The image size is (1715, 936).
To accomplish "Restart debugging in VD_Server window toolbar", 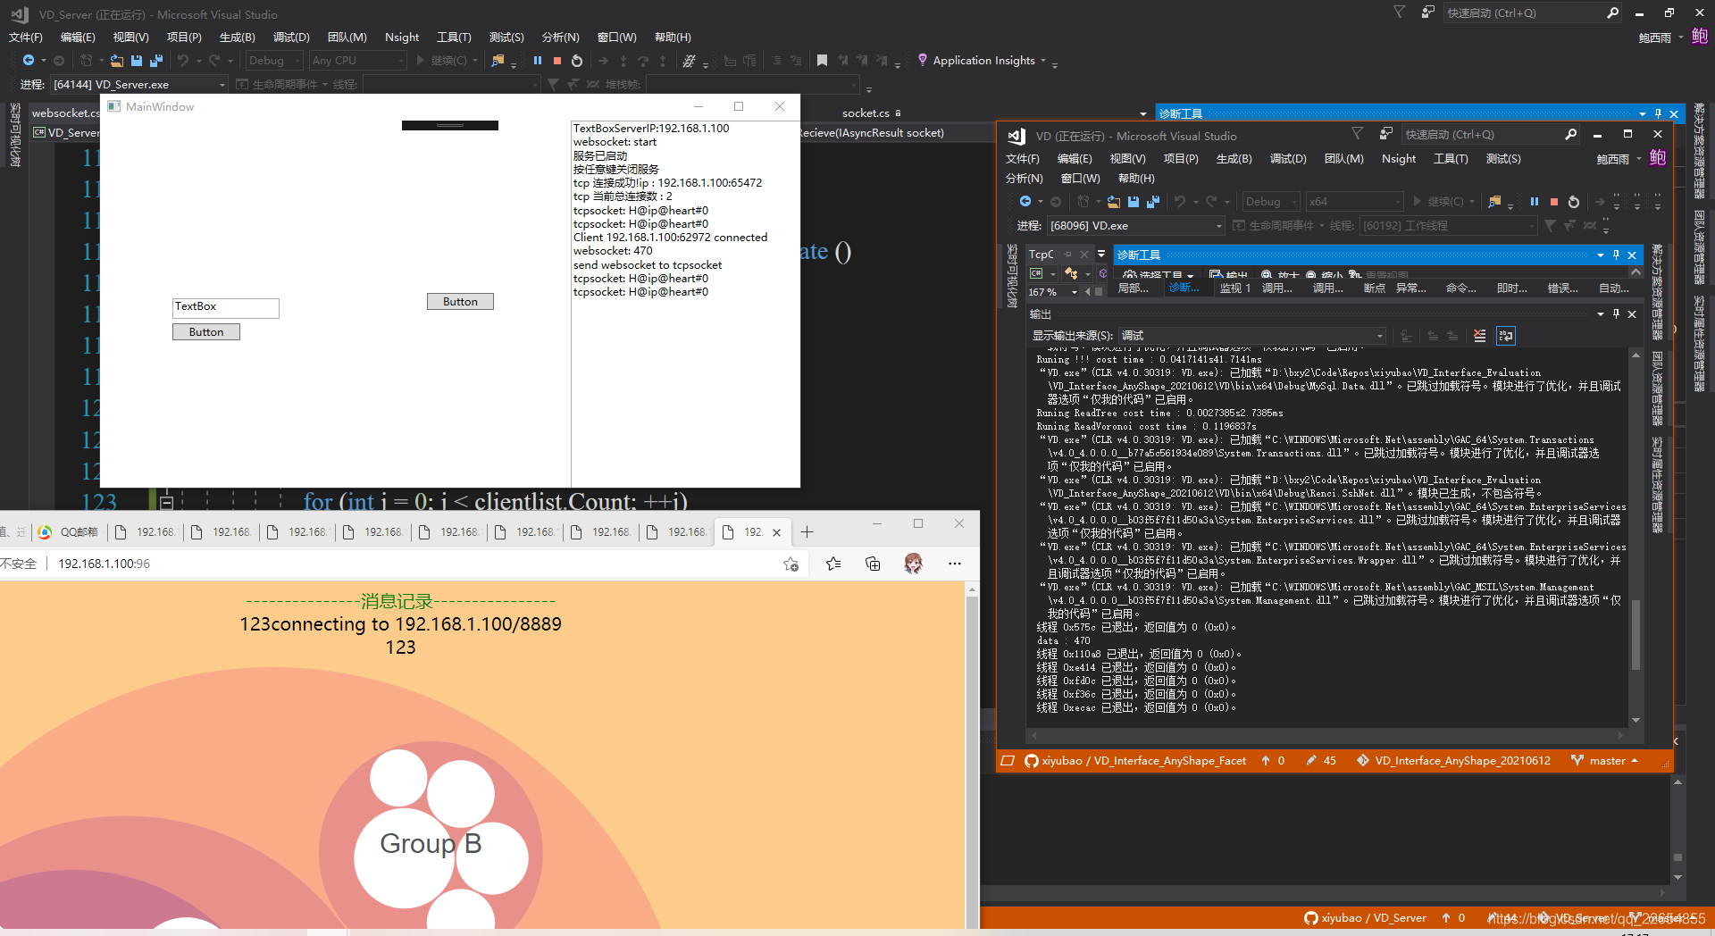I will 577,61.
